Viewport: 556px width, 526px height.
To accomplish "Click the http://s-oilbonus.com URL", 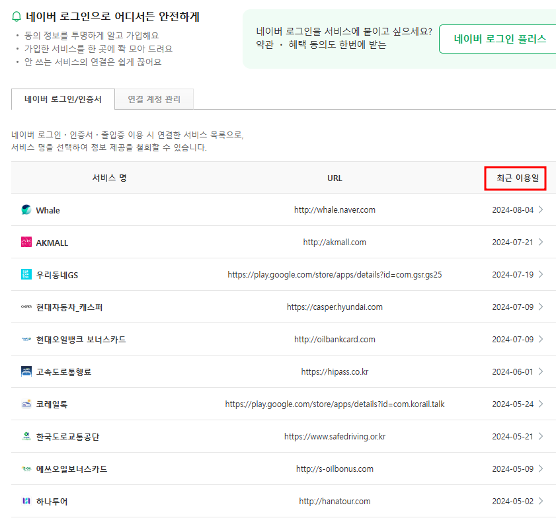I will 335,469.
